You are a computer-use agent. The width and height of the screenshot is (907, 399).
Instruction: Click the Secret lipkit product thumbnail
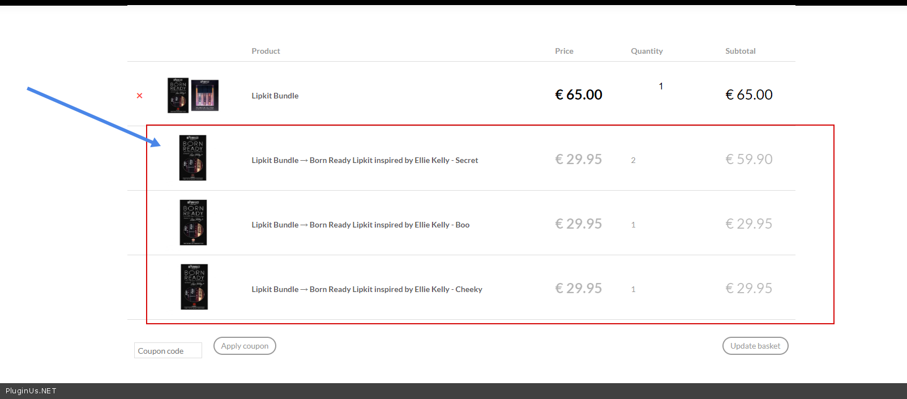[x=192, y=158]
